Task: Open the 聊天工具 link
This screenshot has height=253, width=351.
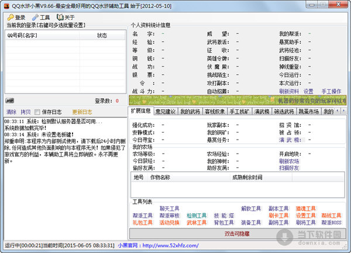Action: pyautogui.click(x=170, y=209)
